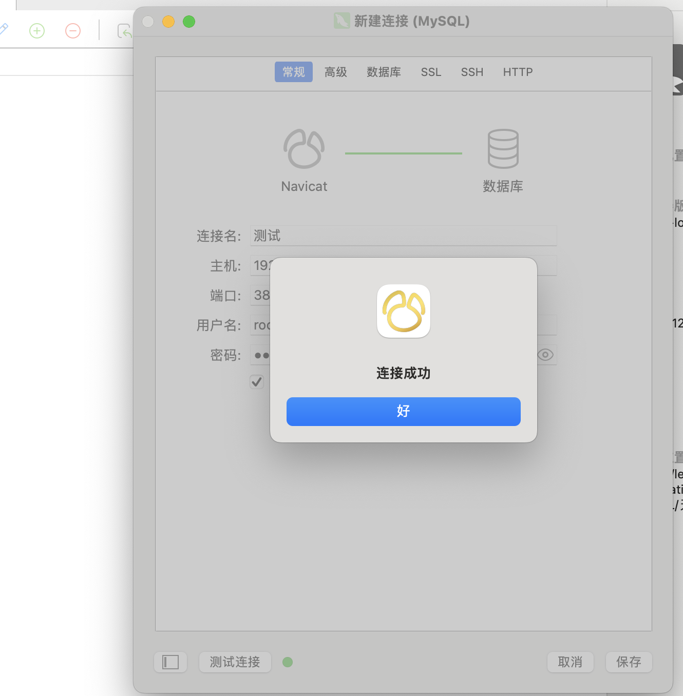Viewport: 683px width, 696px height.
Task: Select the SSH tab
Action: click(x=472, y=72)
